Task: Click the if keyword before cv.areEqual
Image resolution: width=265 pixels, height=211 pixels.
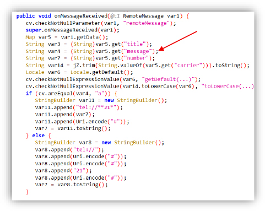Action: (x=29, y=93)
